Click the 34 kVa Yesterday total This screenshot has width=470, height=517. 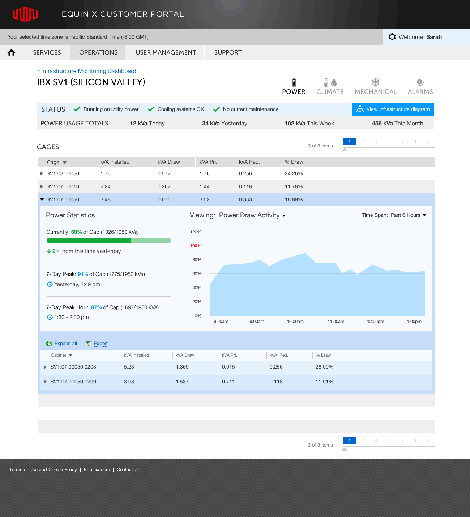(x=225, y=124)
